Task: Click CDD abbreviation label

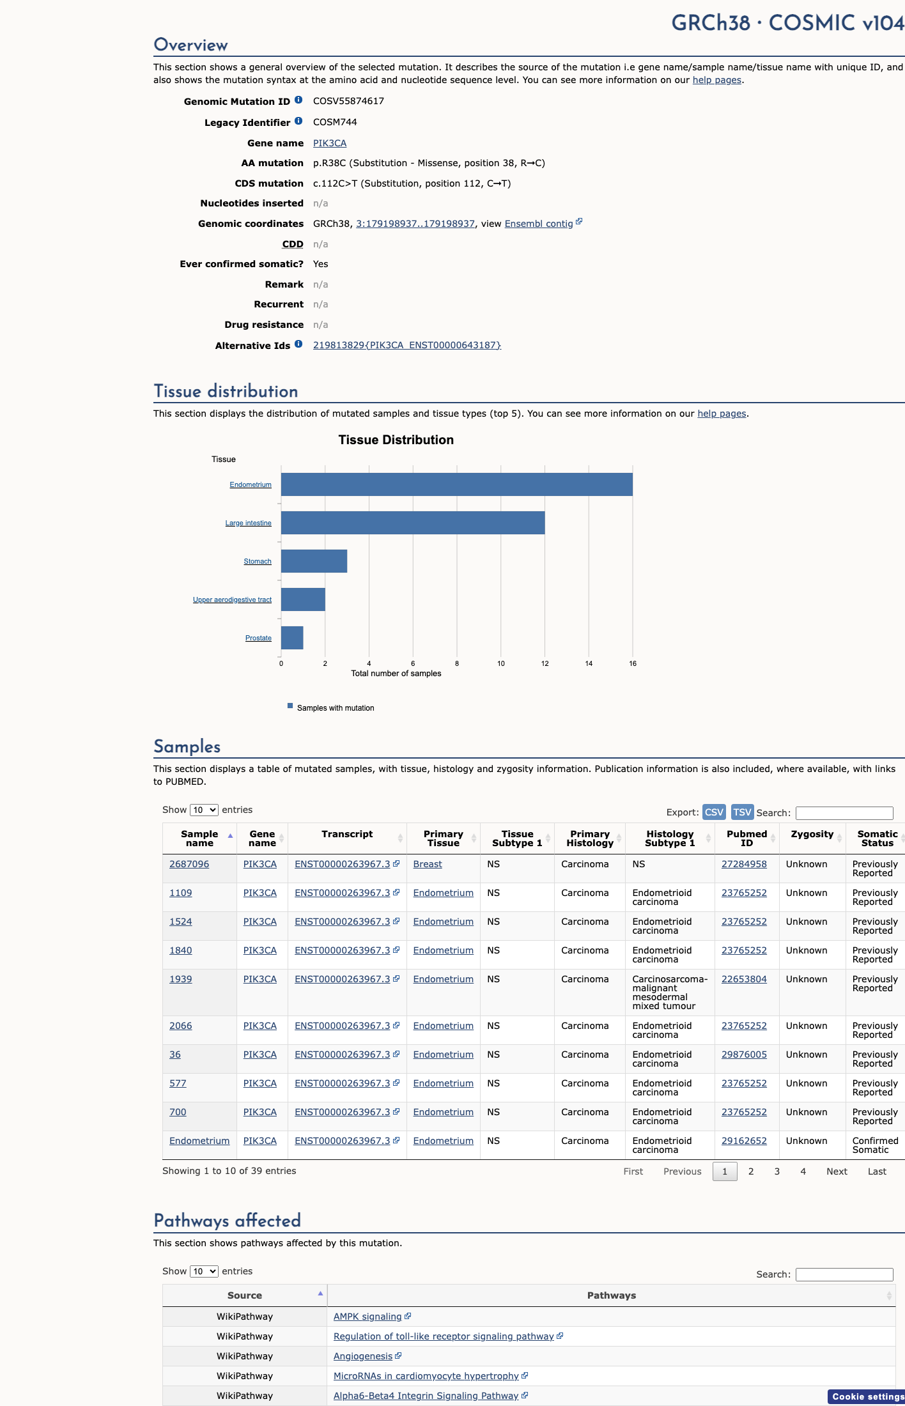Action: (293, 244)
